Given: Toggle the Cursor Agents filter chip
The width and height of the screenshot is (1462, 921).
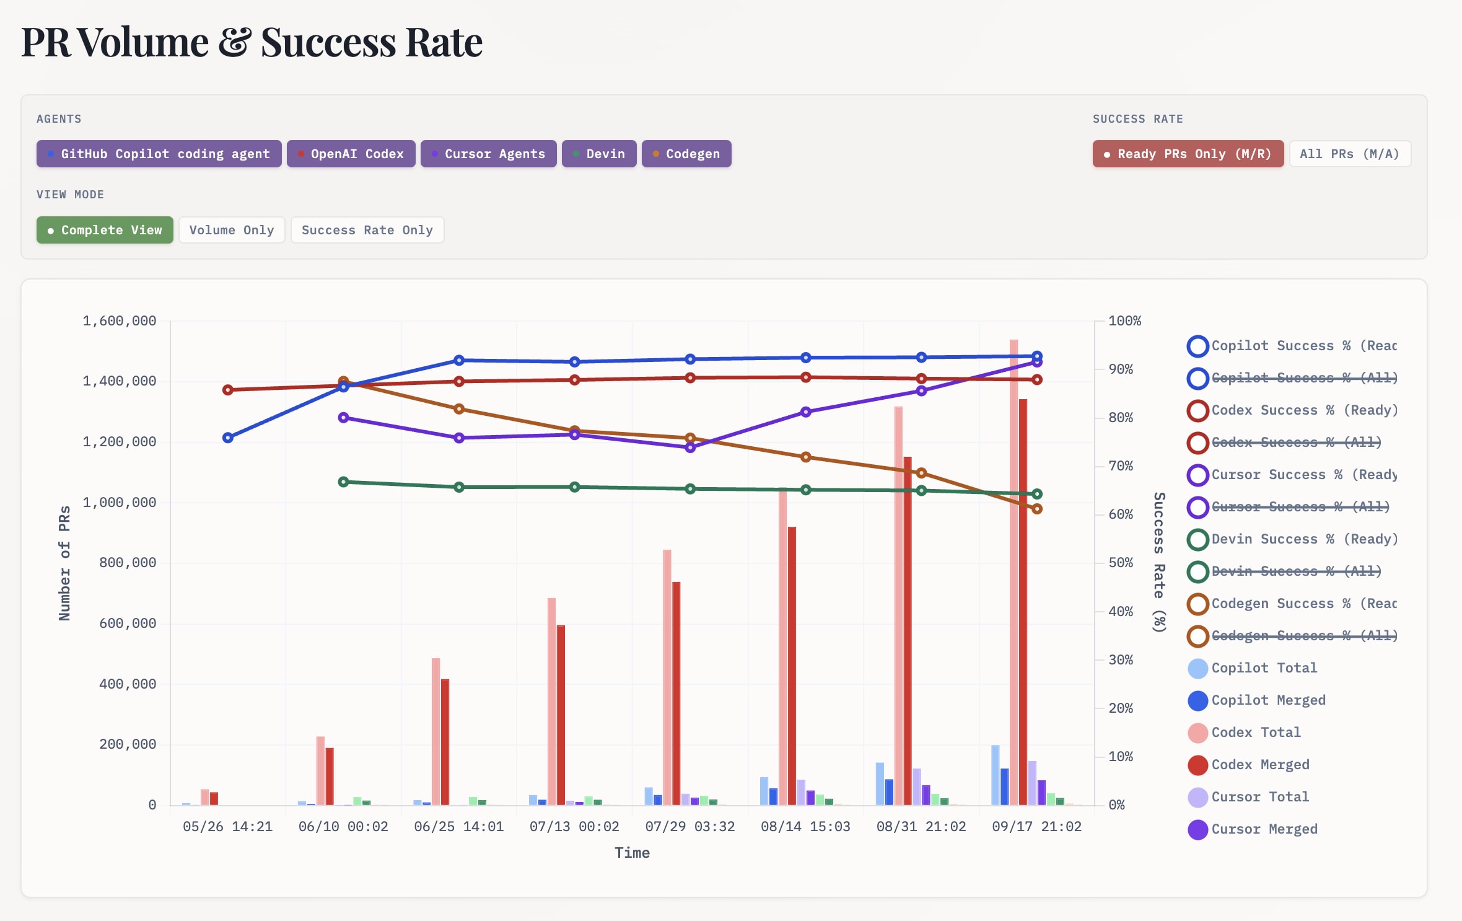Looking at the screenshot, I should [x=488, y=154].
